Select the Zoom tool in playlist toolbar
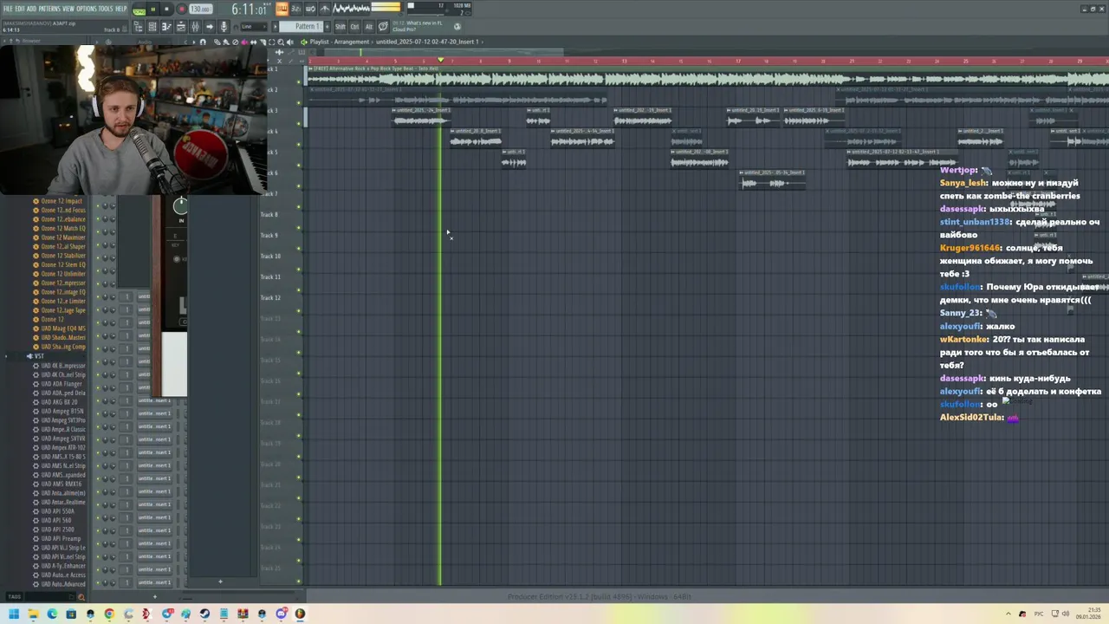This screenshot has height=624, width=1109. pos(281,42)
